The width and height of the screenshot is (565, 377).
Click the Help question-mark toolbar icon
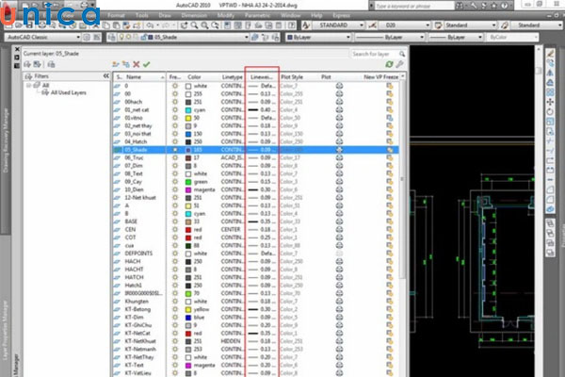point(292,25)
